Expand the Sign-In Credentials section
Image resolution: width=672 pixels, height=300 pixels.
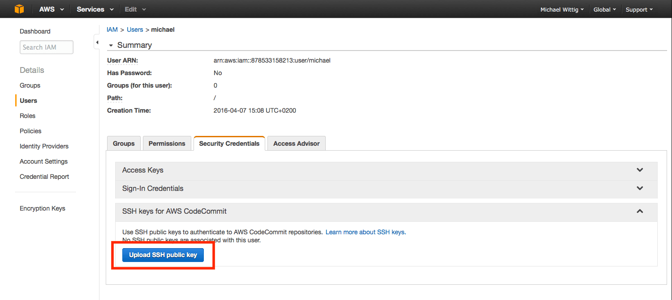(x=640, y=189)
